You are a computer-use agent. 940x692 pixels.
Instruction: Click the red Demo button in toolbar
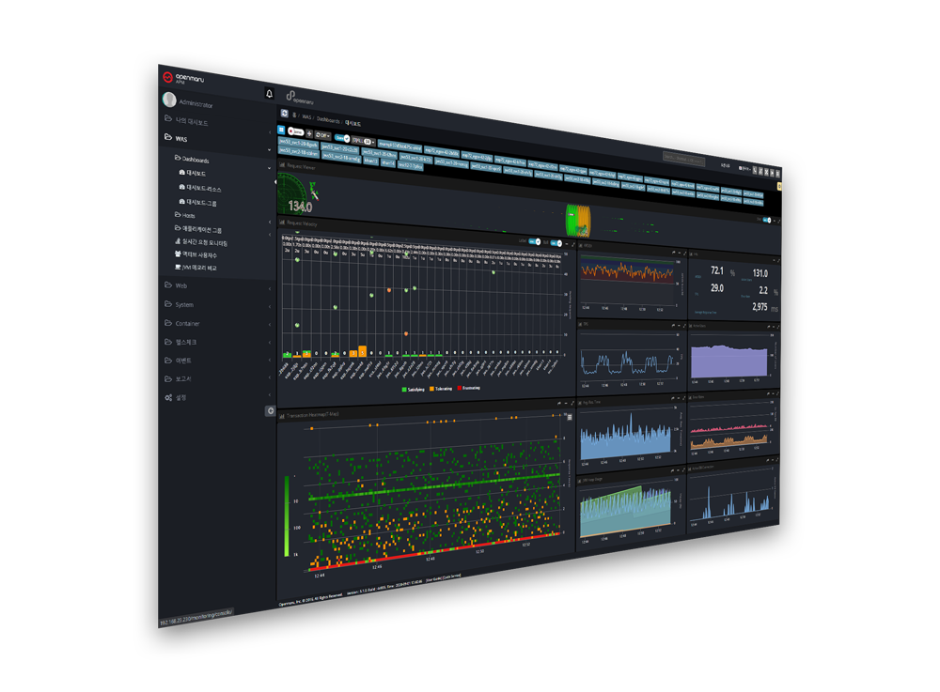coord(296,132)
